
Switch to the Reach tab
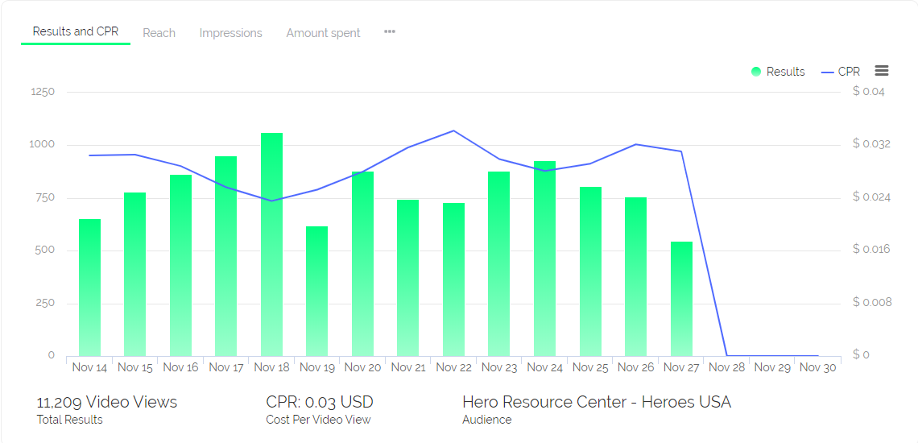(x=159, y=33)
